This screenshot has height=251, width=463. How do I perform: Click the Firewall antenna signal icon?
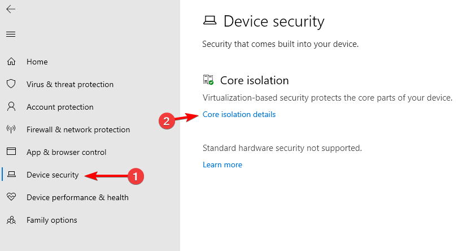[x=11, y=129]
